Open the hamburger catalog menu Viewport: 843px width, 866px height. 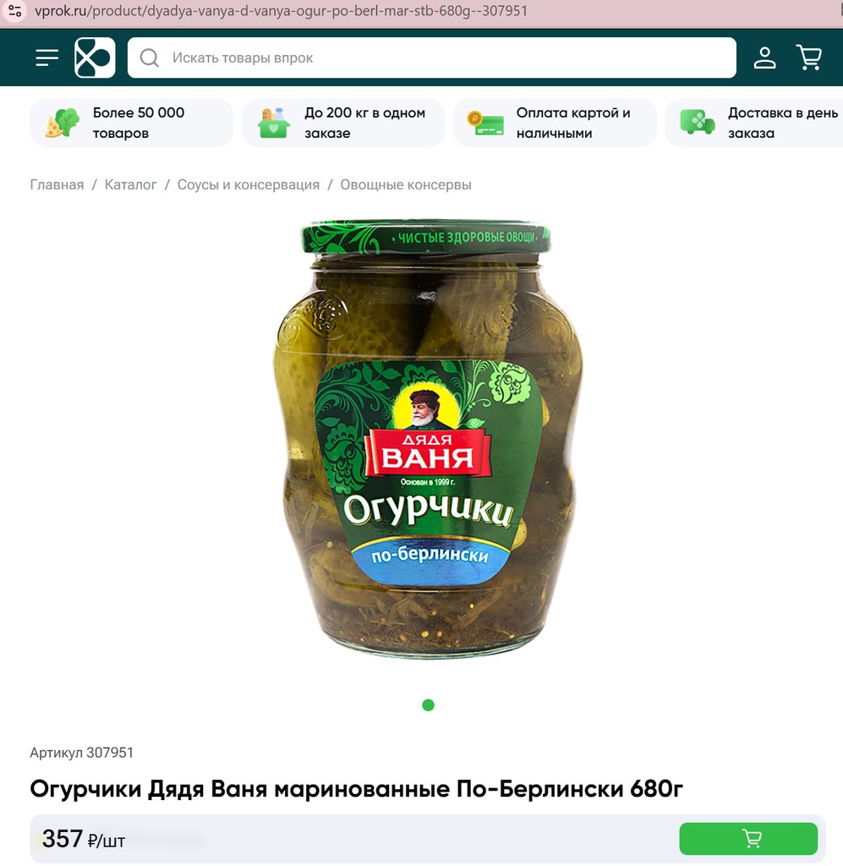47,58
